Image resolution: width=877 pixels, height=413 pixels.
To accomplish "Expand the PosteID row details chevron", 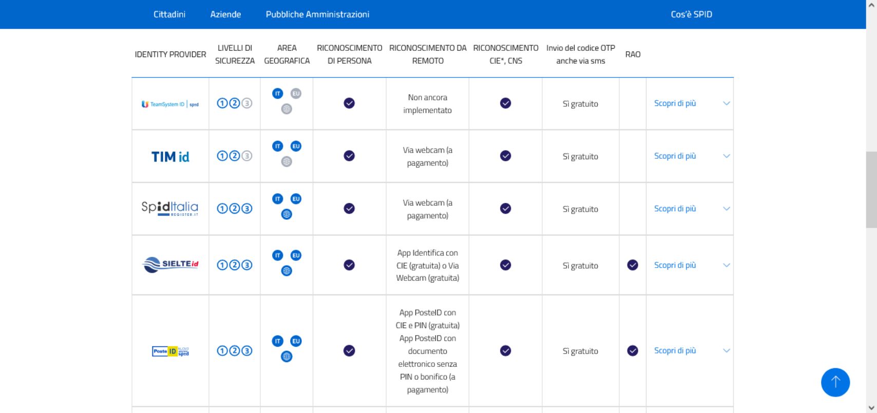I will pyautogui.click(x=726, y=351).
